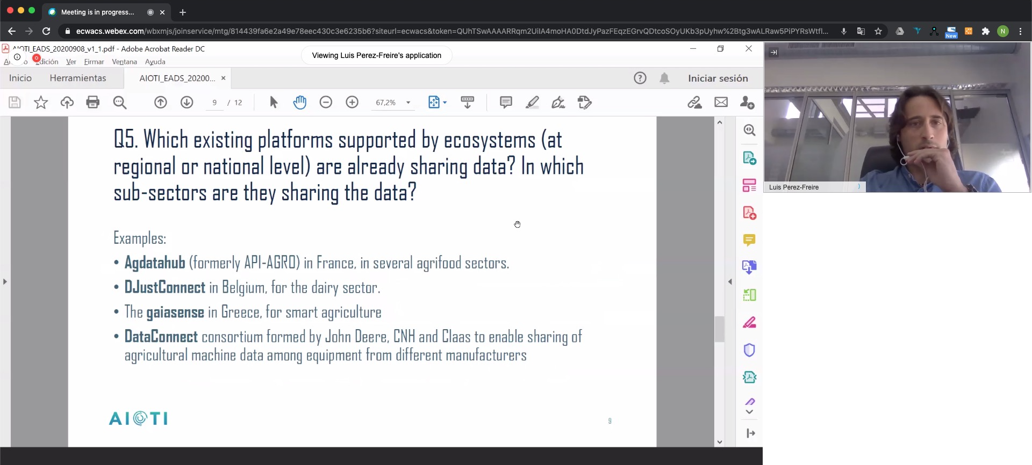Screen dimensions: 1032x465
Task: Open the Combine files tool in right panel
Action: (749, 267)
